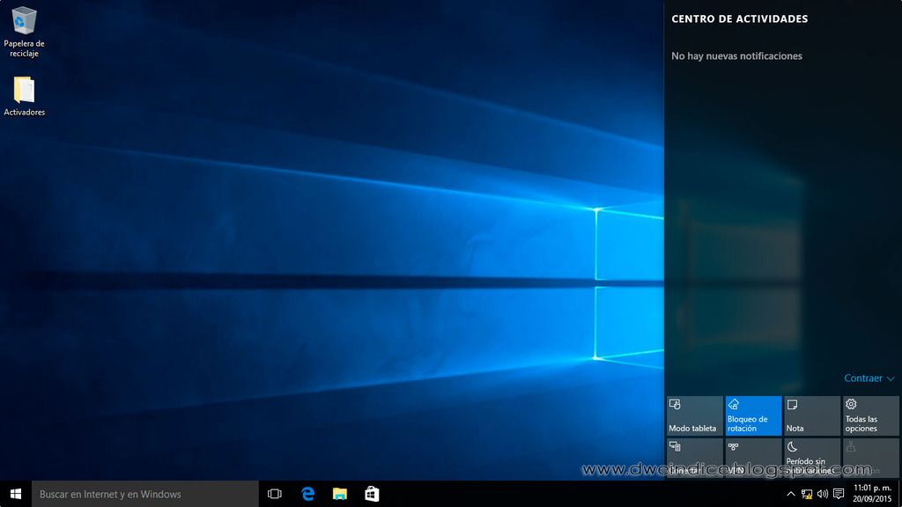Enable Período sin notificaciones

811,459
